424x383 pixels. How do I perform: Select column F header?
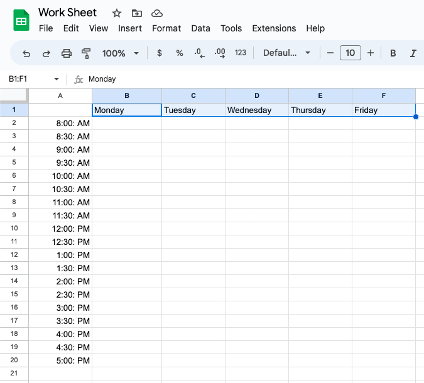[384, 95]
